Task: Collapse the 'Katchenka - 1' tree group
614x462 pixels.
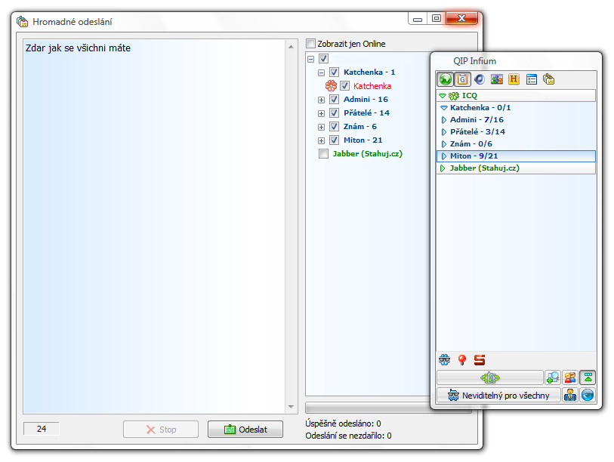Action: [x=322, y=72]
